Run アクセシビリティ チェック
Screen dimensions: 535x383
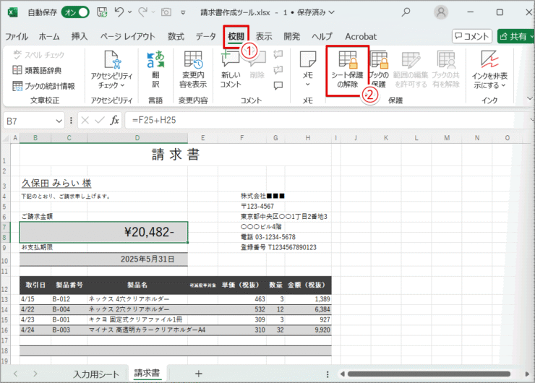[x=111, y=69]
